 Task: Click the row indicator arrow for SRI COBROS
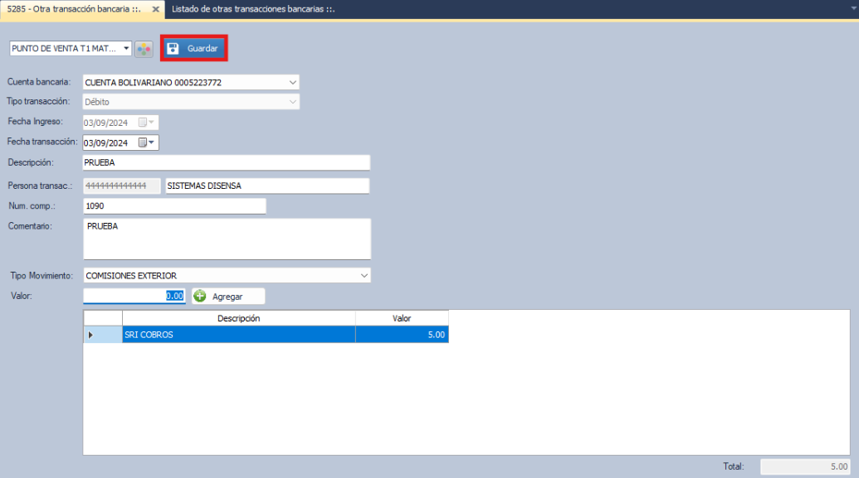[90, 335]
